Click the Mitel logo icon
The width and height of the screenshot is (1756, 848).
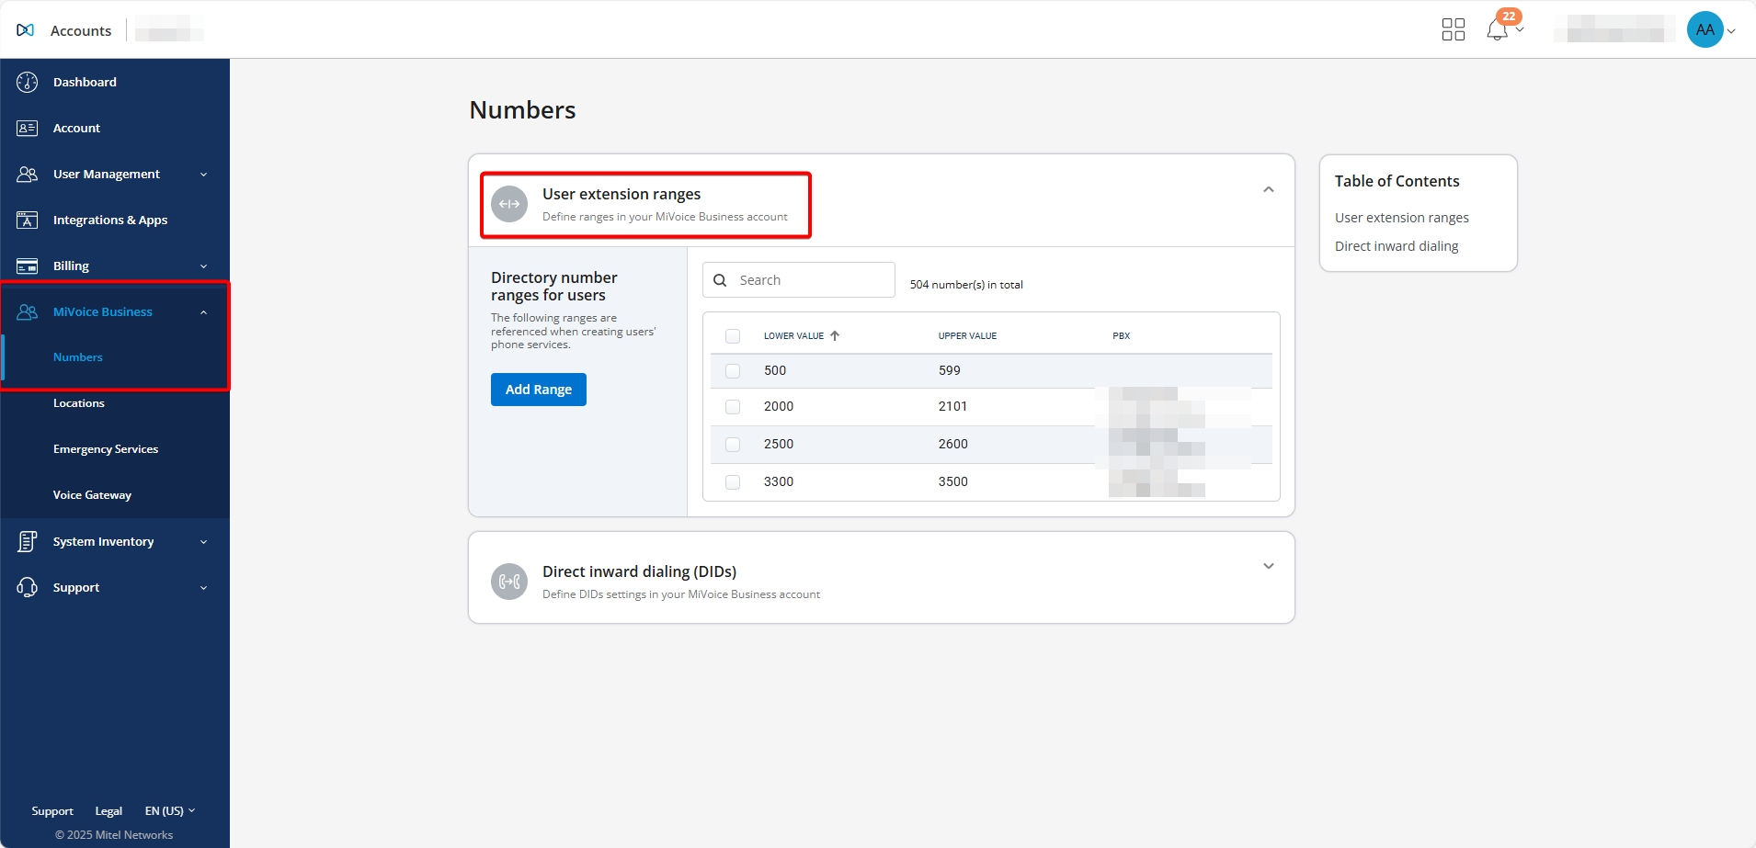(x=25, y=30)
